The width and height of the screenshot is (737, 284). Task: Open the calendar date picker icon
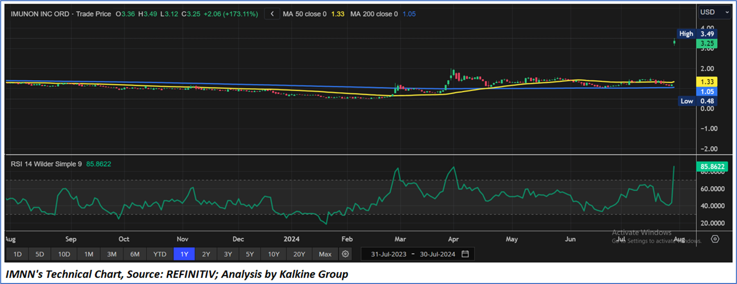[465, 254]
